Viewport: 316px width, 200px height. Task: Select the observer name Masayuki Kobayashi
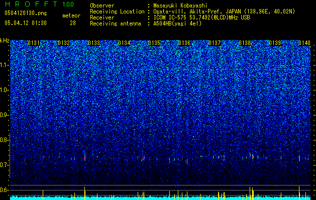pos(180,5)
